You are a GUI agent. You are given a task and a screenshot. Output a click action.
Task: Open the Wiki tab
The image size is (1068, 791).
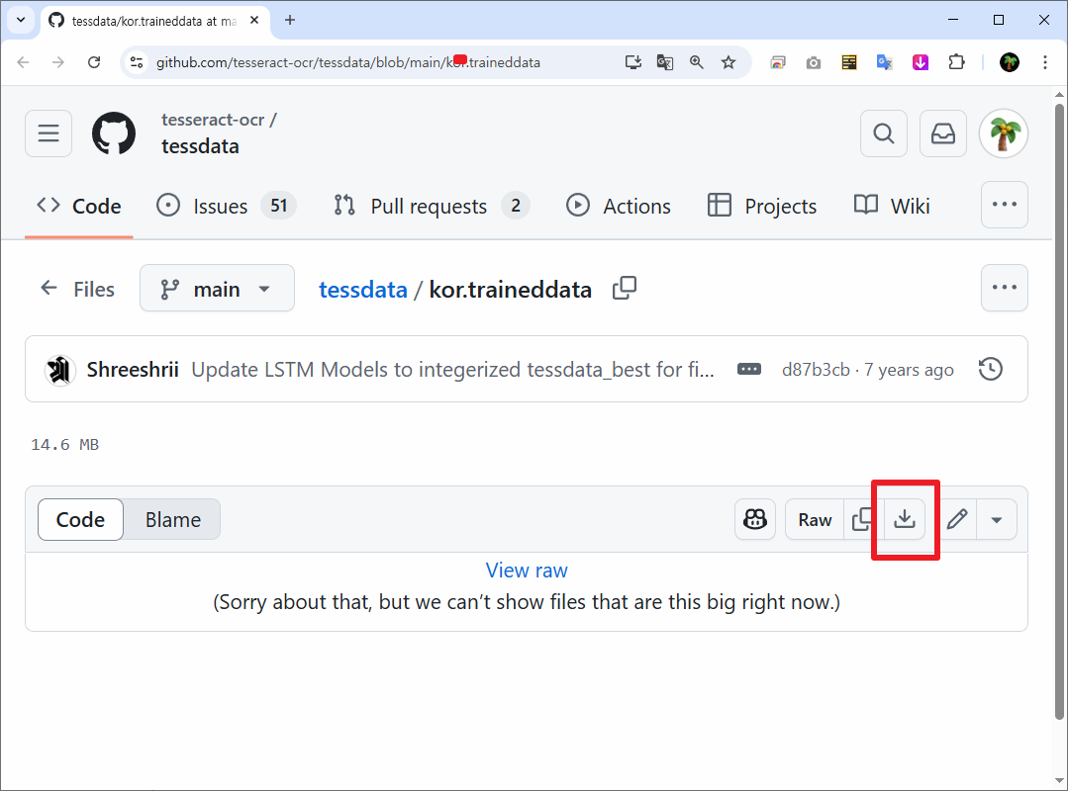click(x=892, y=206)
